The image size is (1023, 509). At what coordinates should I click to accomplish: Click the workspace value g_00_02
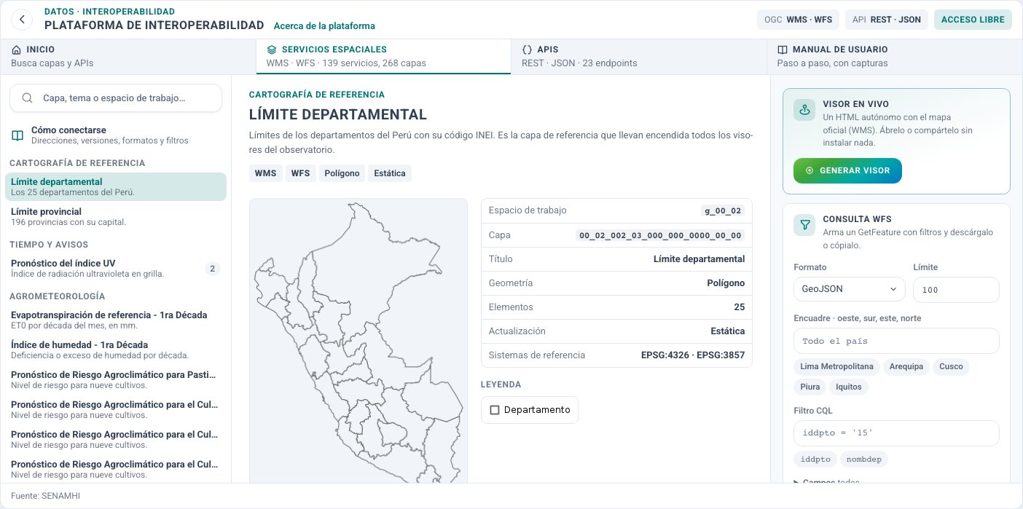tap(723, 210)
